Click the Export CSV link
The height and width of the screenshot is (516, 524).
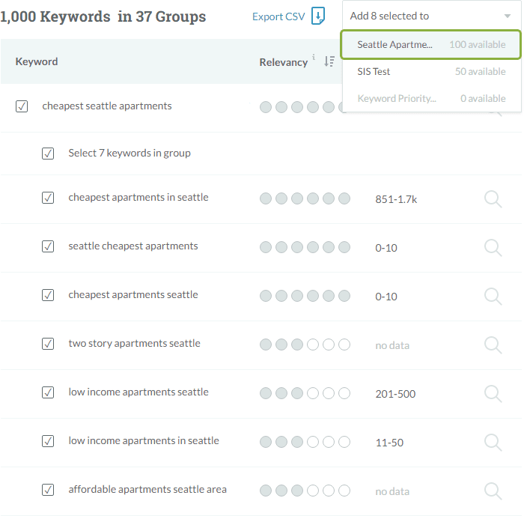click(278, 16)
